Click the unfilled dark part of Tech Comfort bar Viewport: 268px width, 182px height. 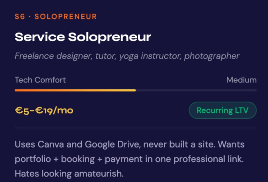[196, 90]
